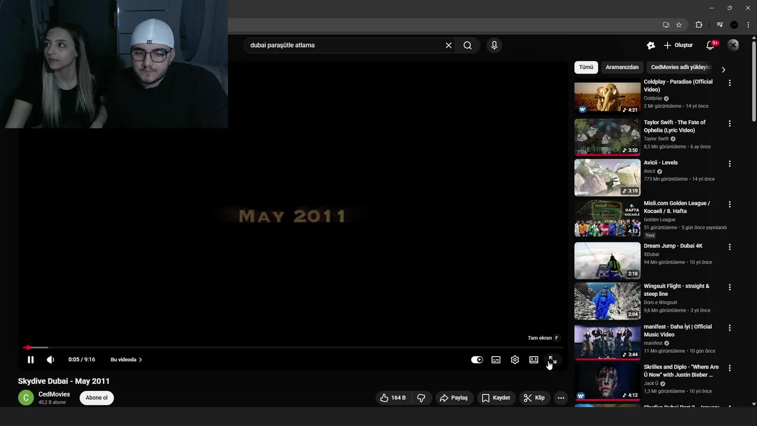Open 'Dream Jump - Dubai 4K' thumbnail

[607, 260]
